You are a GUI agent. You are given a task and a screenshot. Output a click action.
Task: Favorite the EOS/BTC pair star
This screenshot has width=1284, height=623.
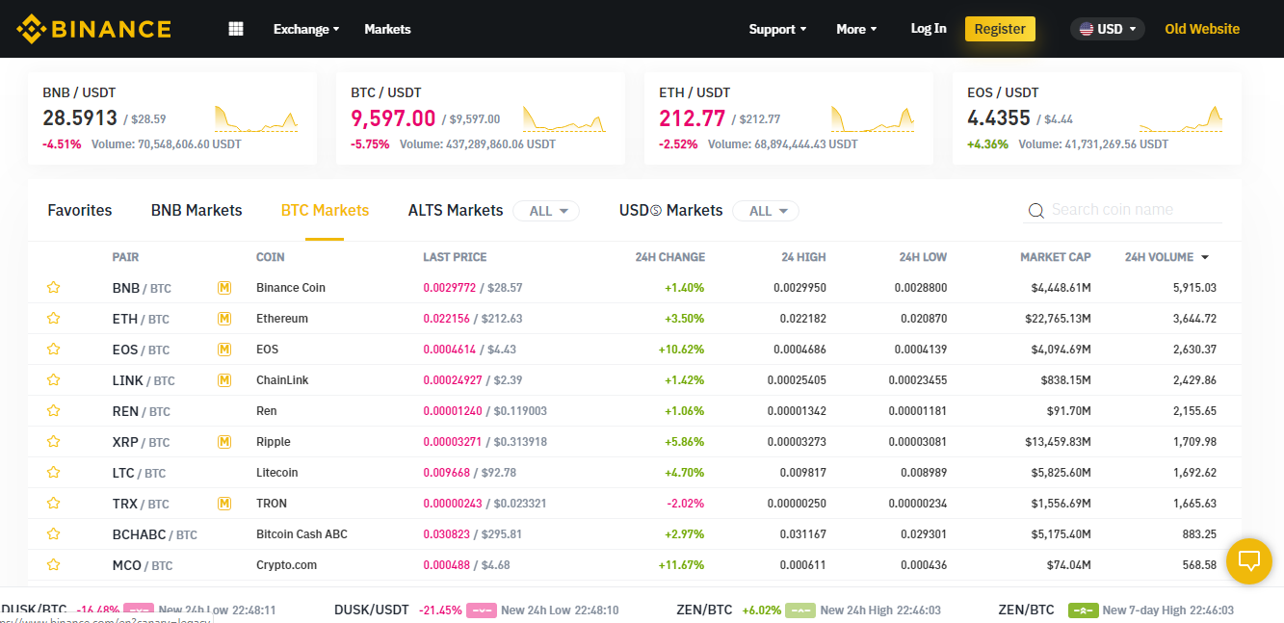coord(54,349)
